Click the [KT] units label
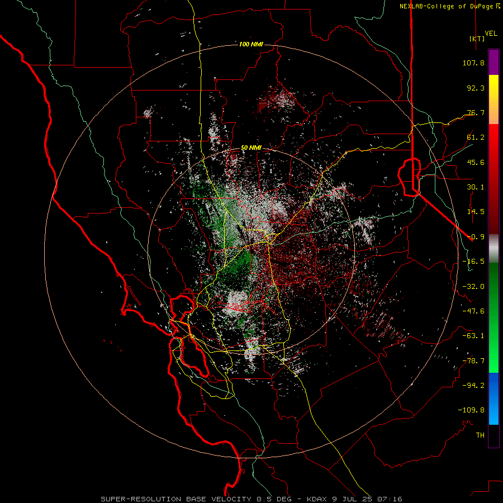The height and width of the screenshot is (503, 503). tap(477, 39)
